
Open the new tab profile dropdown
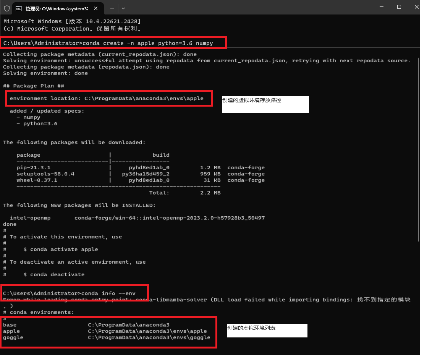point(123,8)
